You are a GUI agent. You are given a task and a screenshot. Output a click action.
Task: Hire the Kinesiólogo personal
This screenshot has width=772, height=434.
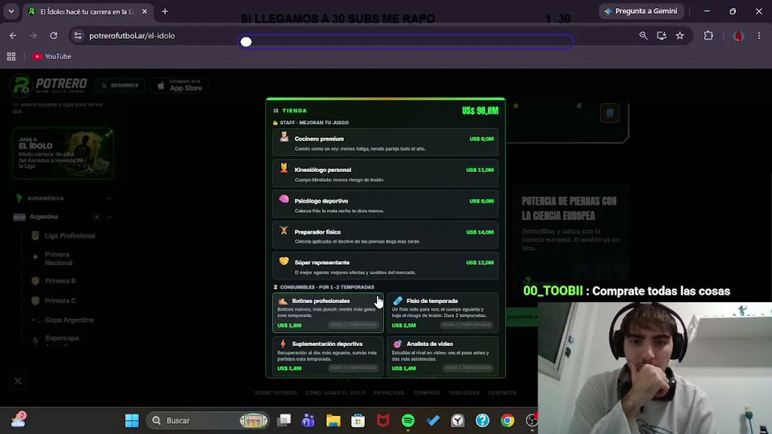click(x=385, y=174)
